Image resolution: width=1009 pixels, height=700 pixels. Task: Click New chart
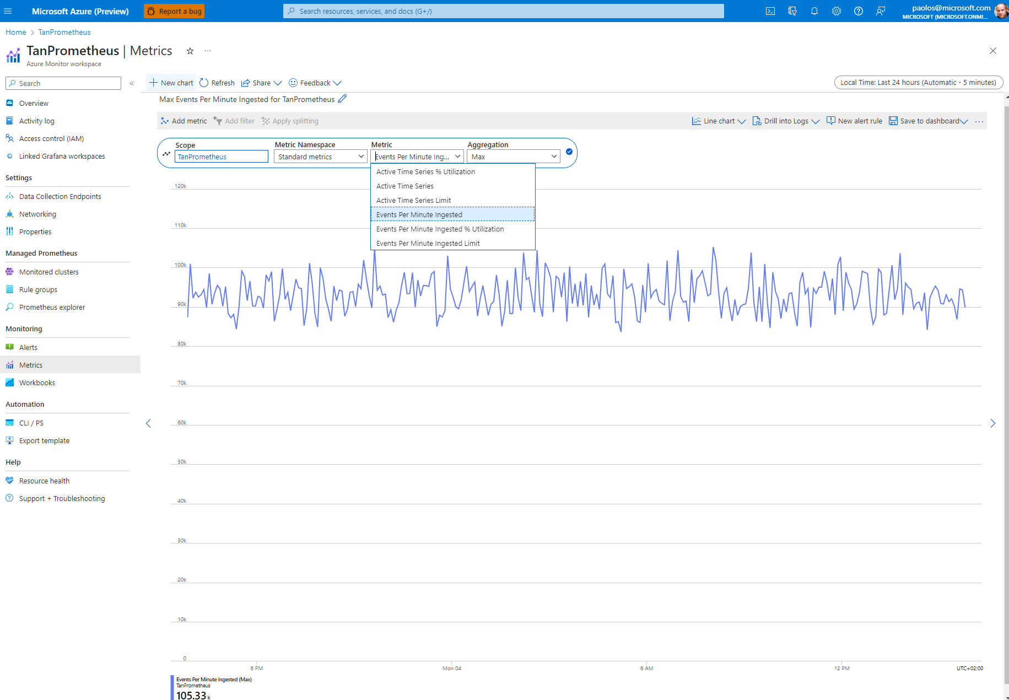coord(171,83)
